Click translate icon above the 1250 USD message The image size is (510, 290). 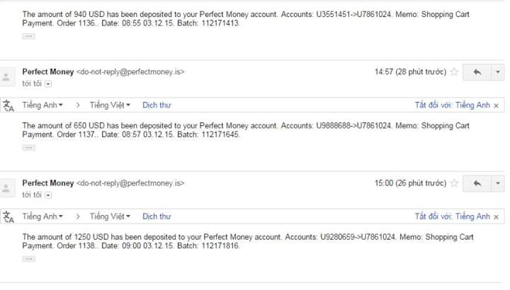[x=8, y=216]
